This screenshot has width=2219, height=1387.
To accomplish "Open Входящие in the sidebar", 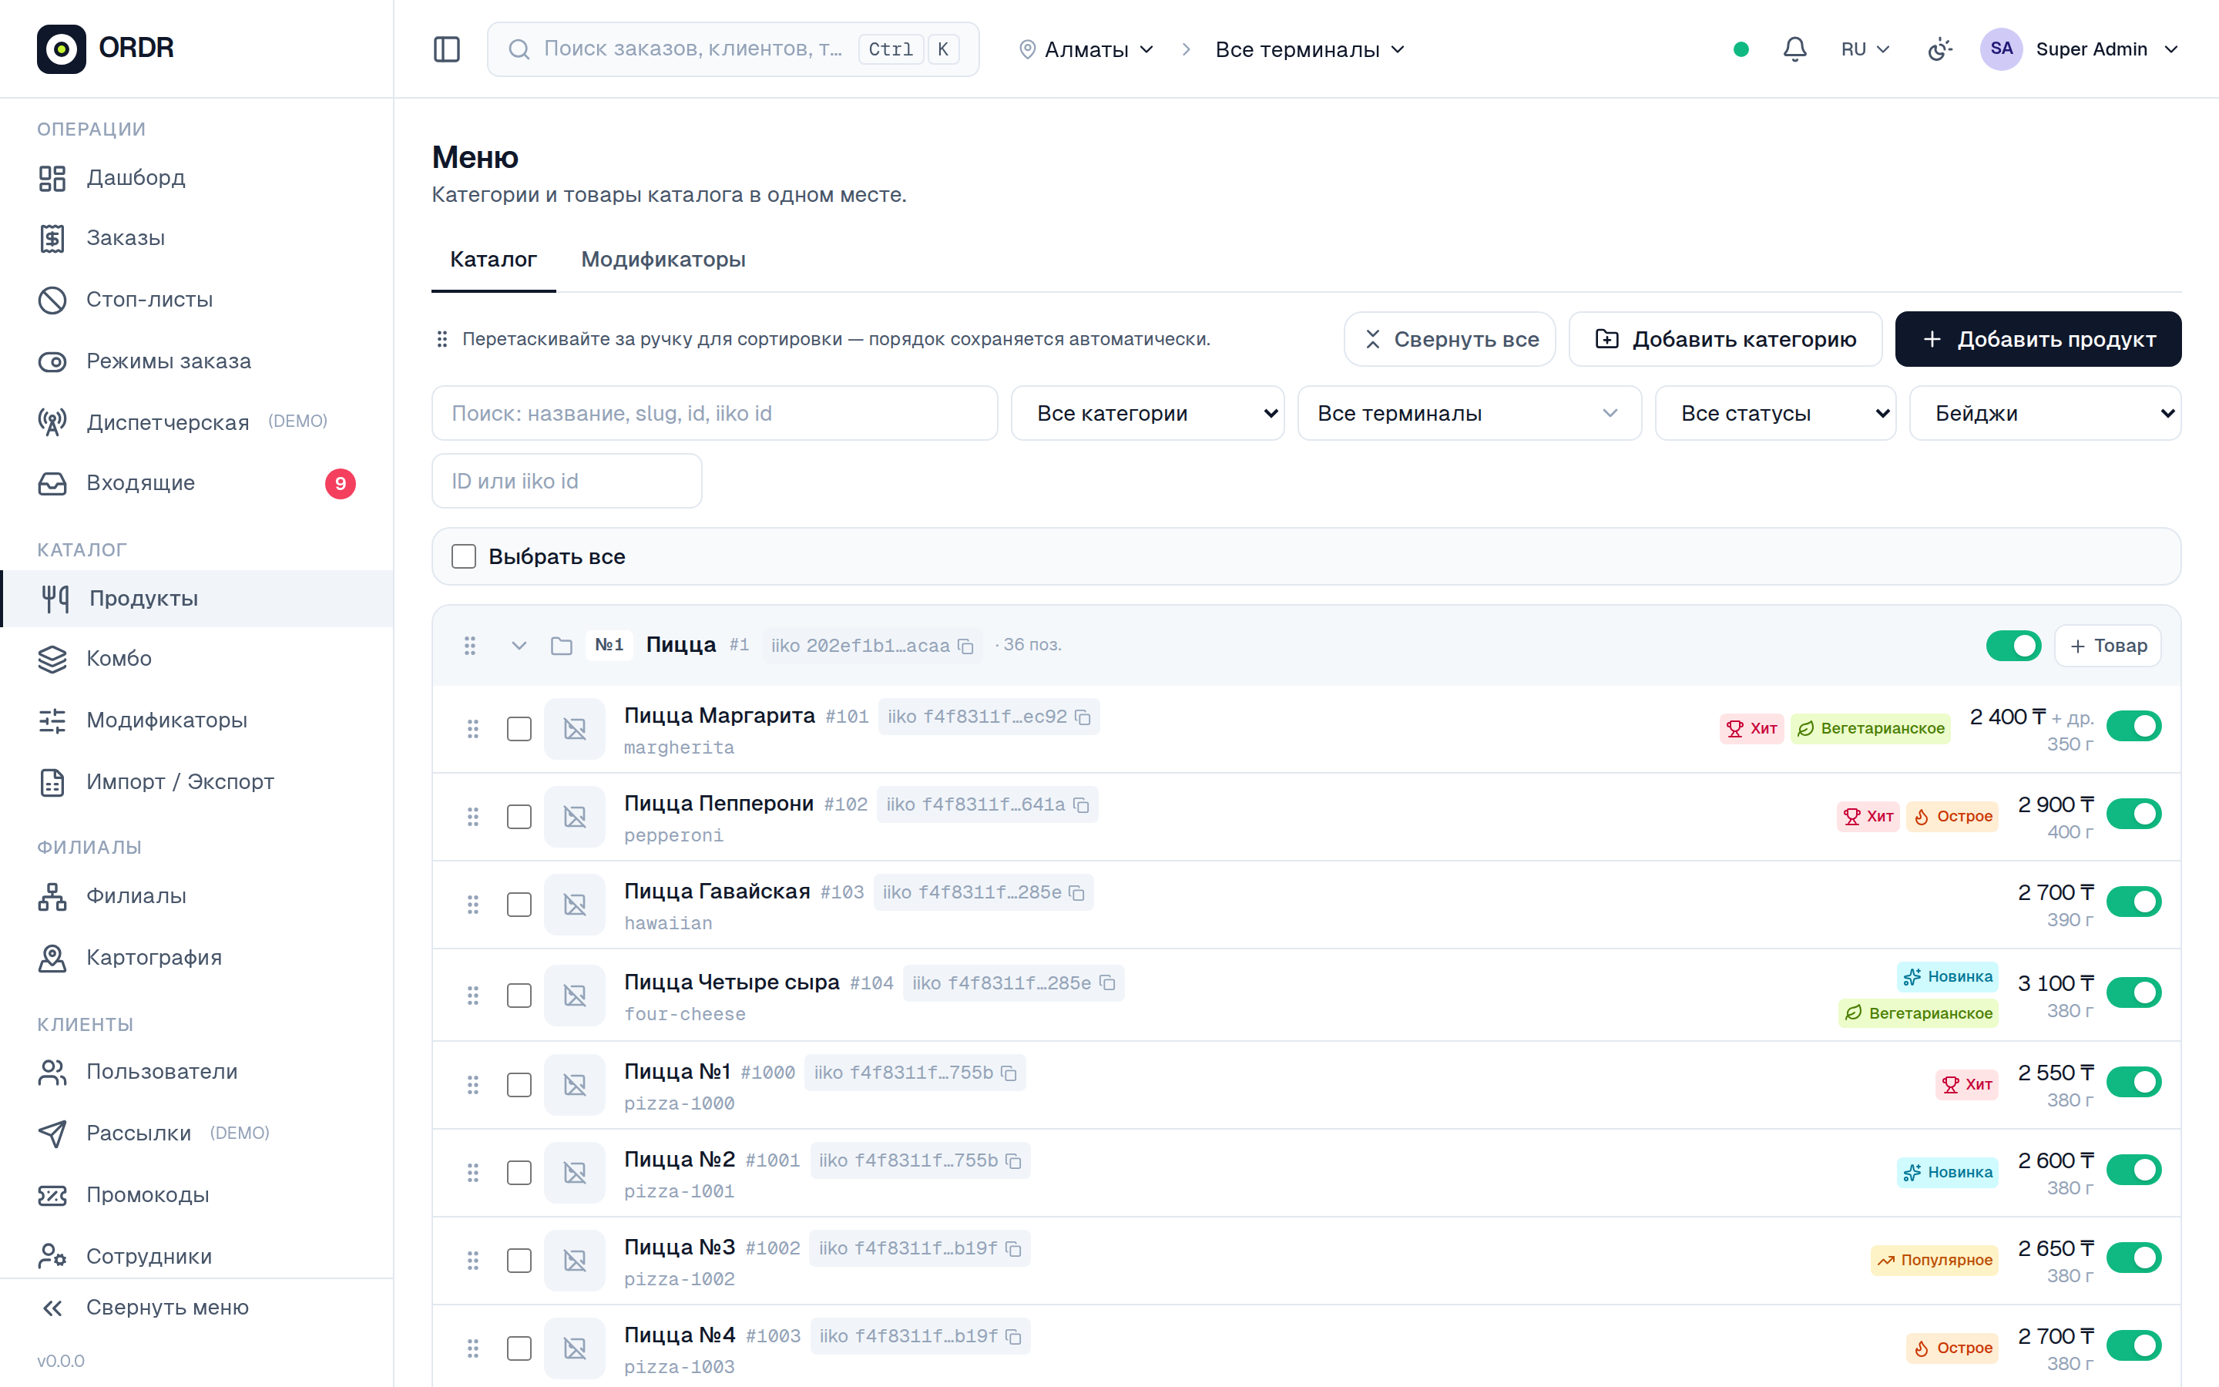I will pos(196,483).
